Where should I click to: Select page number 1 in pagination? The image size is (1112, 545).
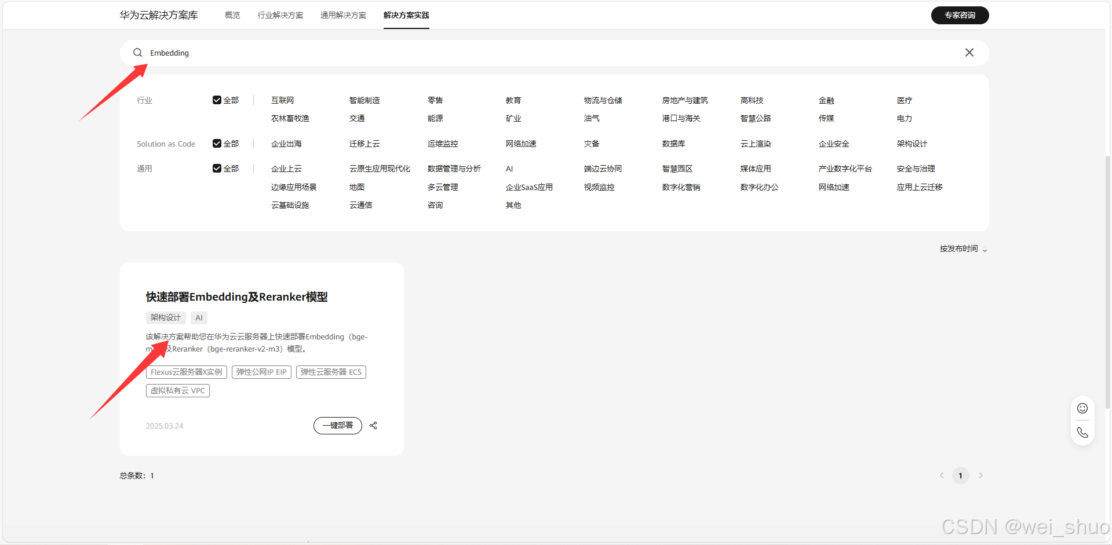coord(960,475)
